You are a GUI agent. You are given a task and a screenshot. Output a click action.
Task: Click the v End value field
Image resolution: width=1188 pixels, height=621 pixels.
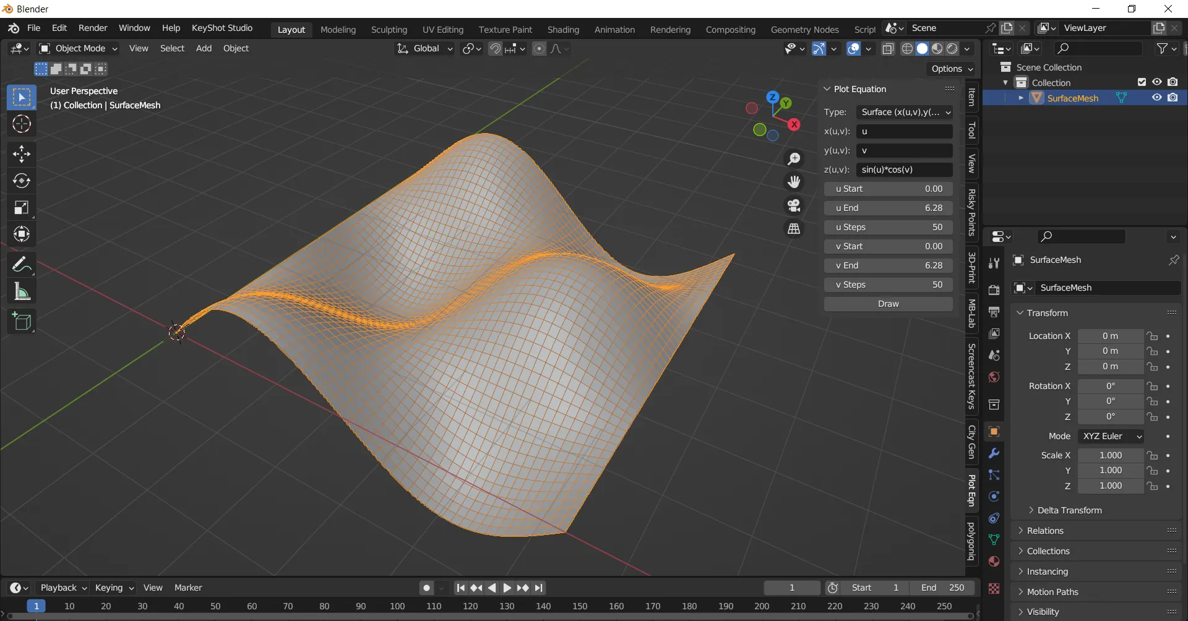[888, 265]
